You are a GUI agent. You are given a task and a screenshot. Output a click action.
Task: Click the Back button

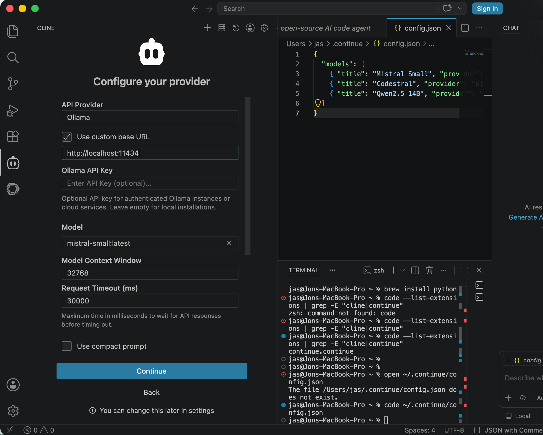click(x=152, y=392)
